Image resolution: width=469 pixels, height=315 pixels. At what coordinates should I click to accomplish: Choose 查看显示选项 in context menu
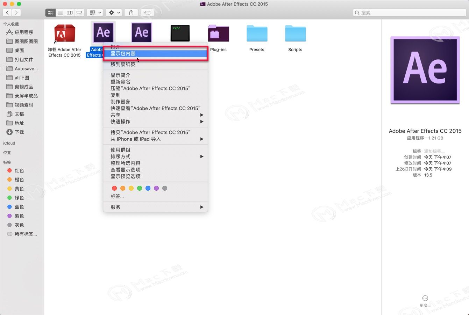(155, 170)
